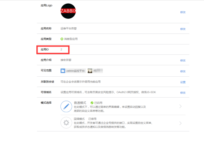Screen dimensions: 204x149
Task: Click the 已停用 status text
Action: coord(92,119)
